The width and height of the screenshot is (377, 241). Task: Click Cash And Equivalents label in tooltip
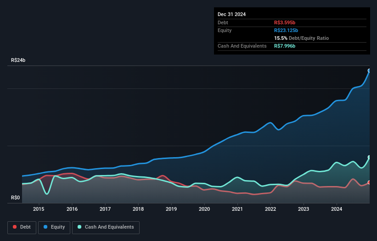pos(242,46)
